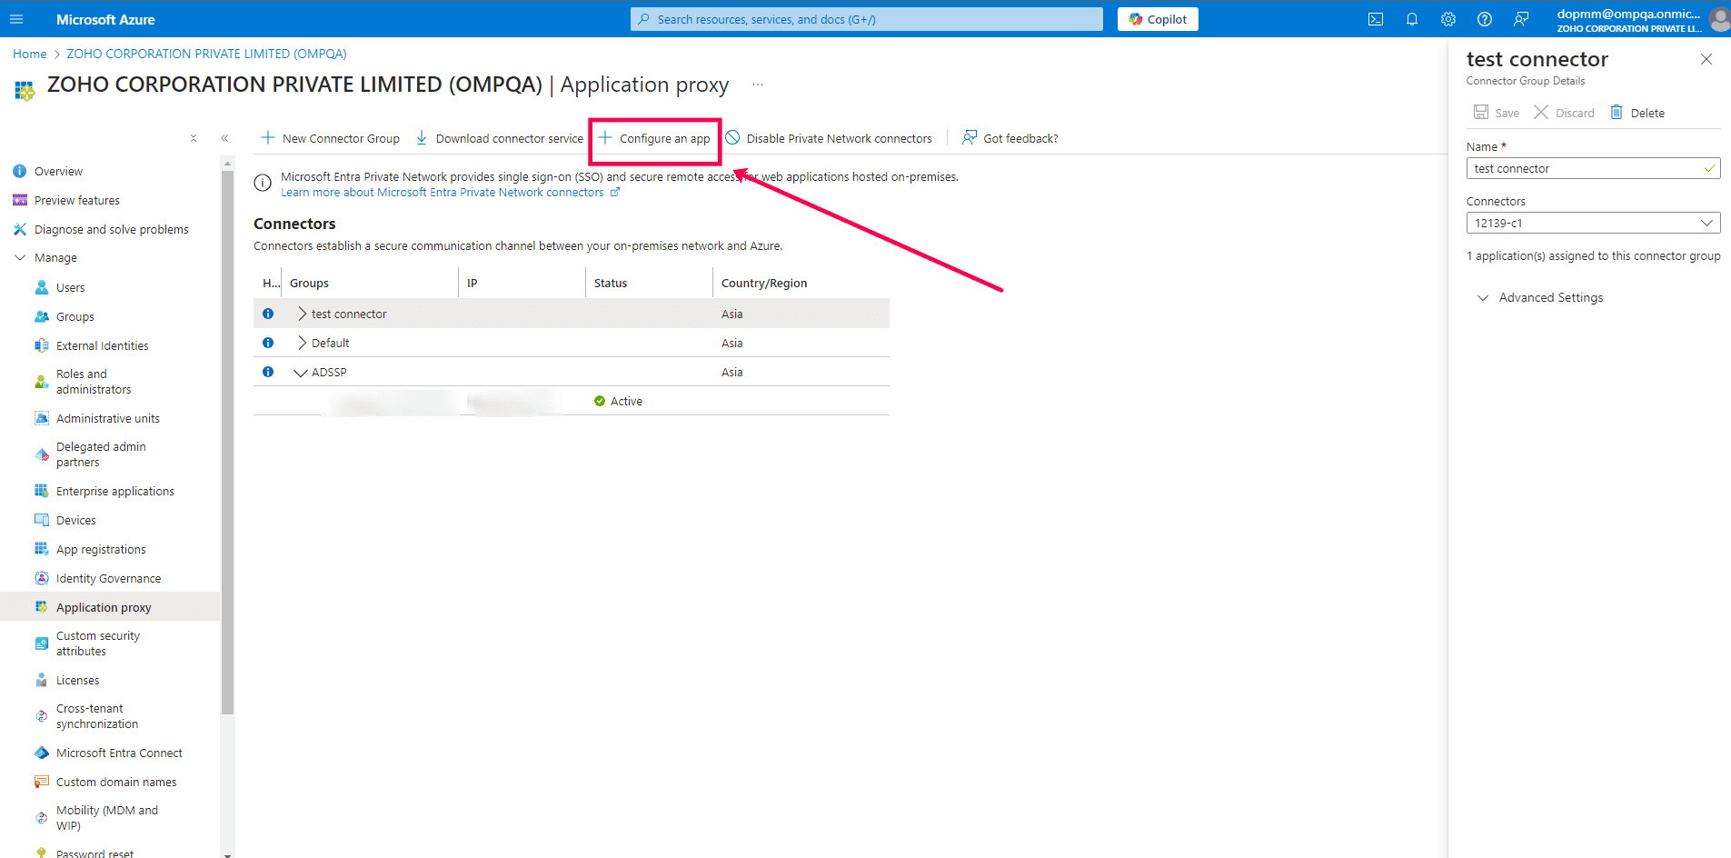
Task: Click the Copilot button
Action: (1158, 19)
